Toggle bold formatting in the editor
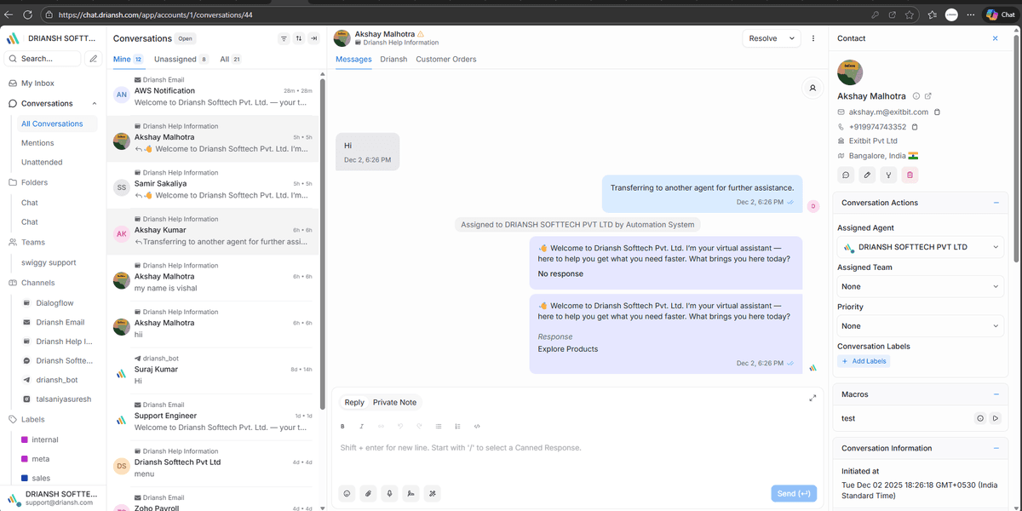The image size is (1022, 511). click(x=343, y=426)
